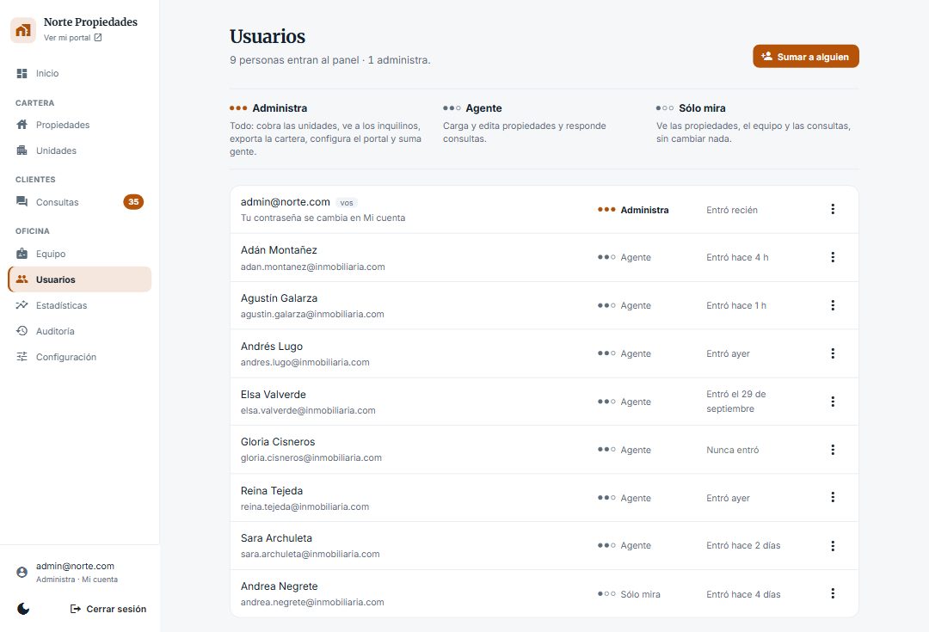Select Usuarios in the sidebar

click(x=79, y=279)
